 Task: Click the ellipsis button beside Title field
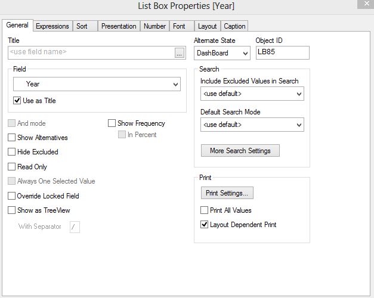(179, 53)
